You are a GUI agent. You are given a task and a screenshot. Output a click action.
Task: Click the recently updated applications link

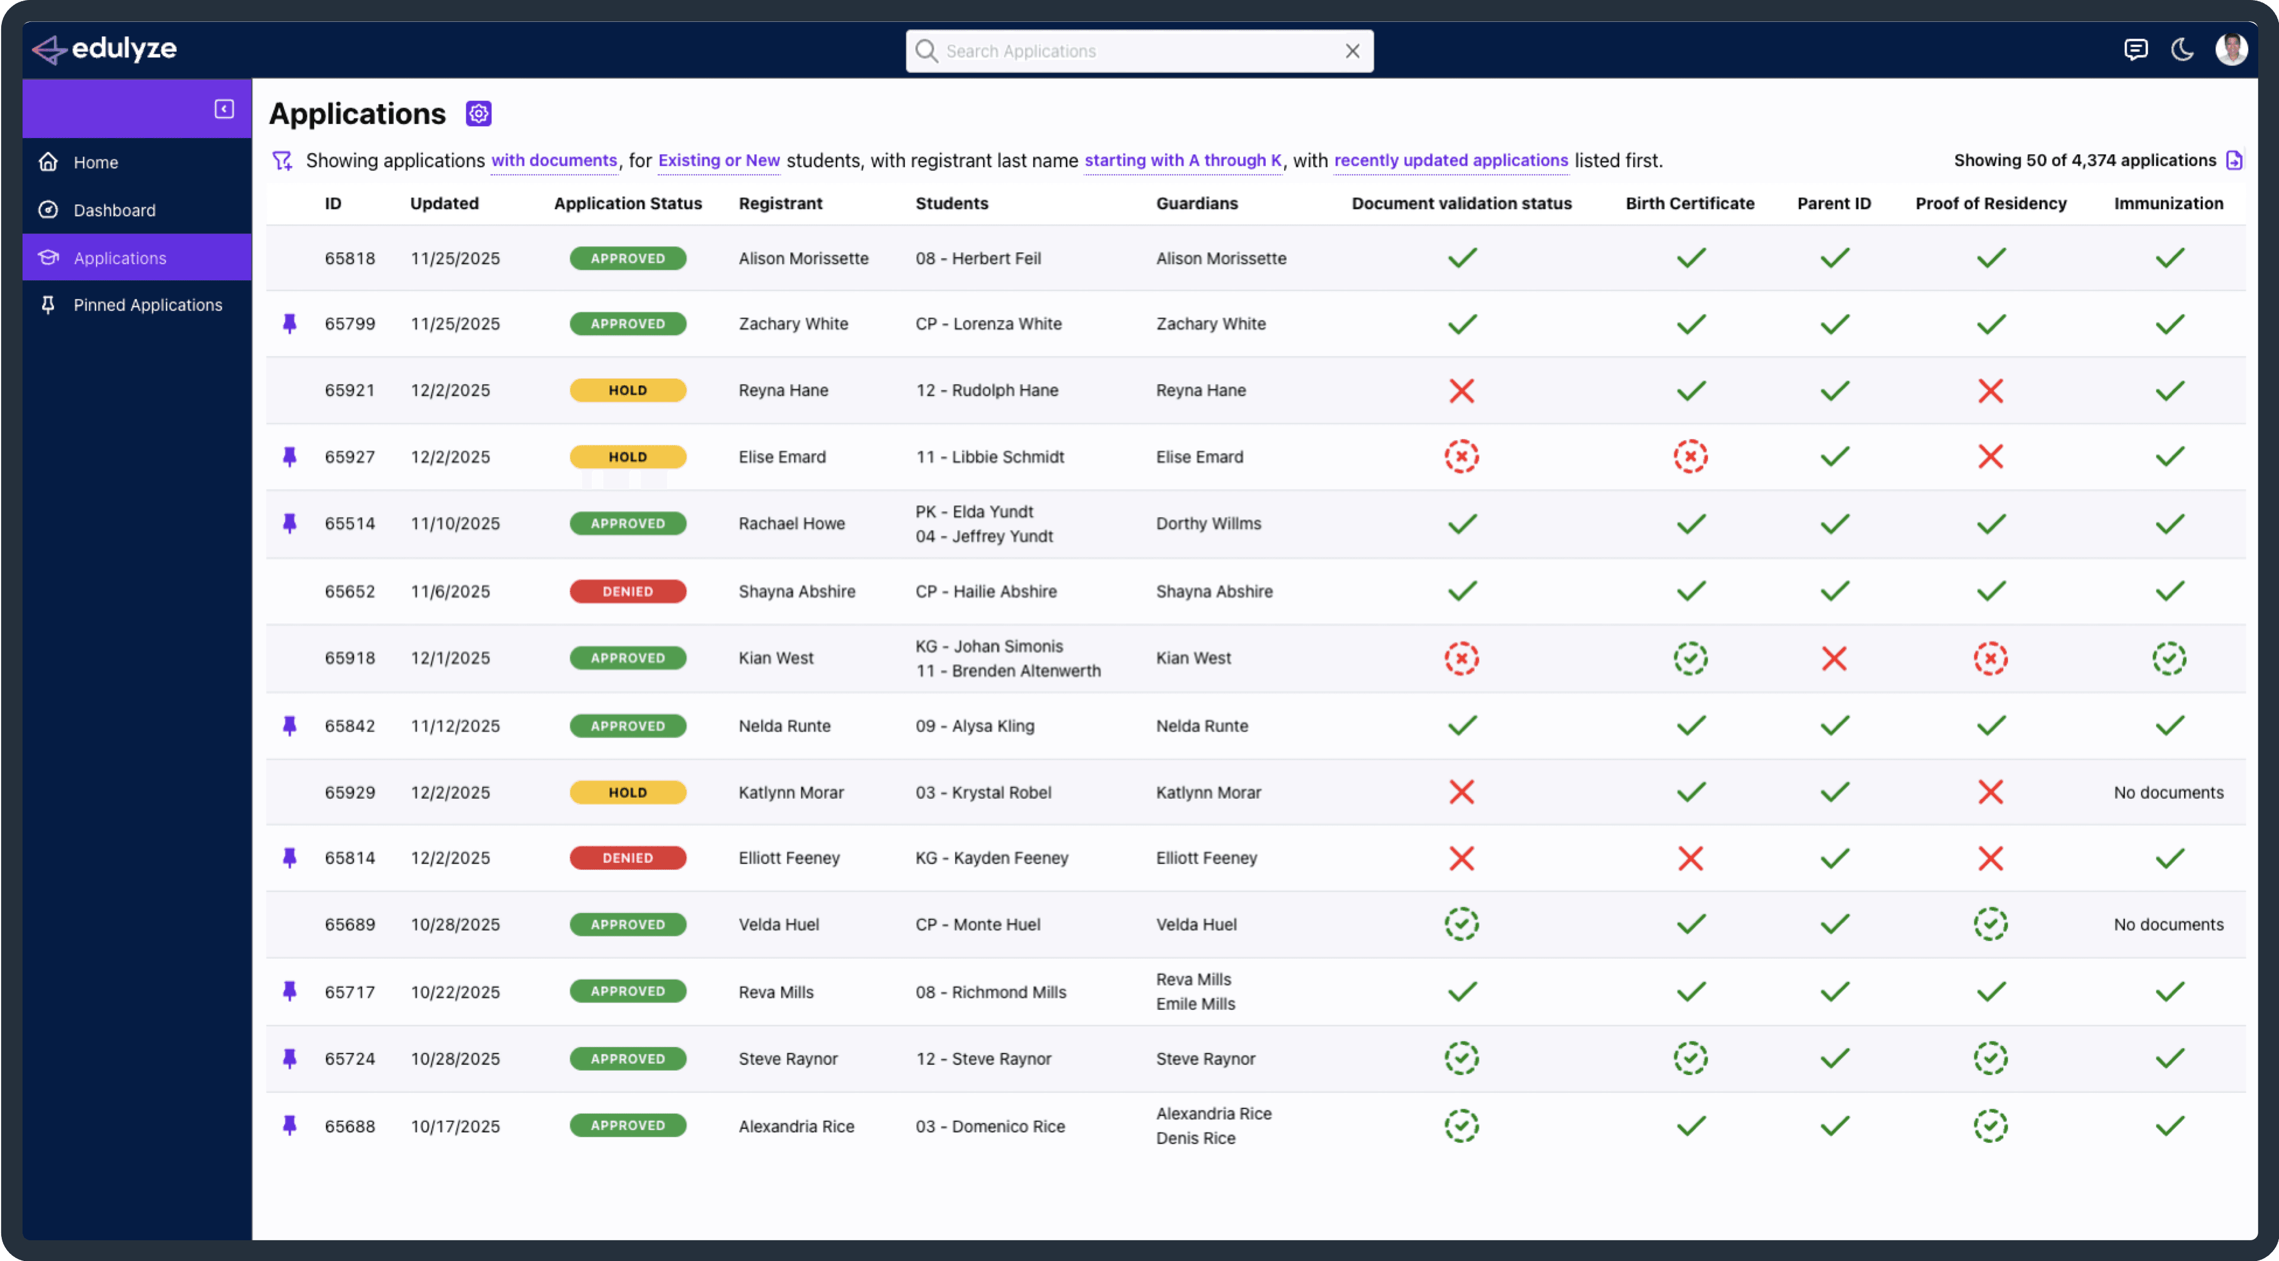point(1451,160)
